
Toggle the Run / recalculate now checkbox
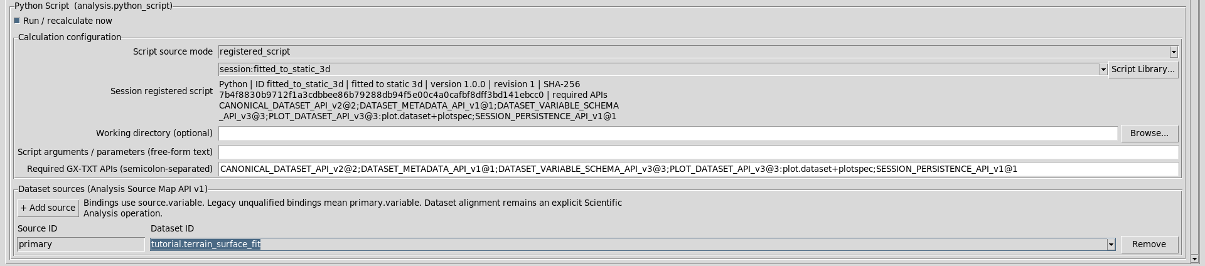coord(17,21)
